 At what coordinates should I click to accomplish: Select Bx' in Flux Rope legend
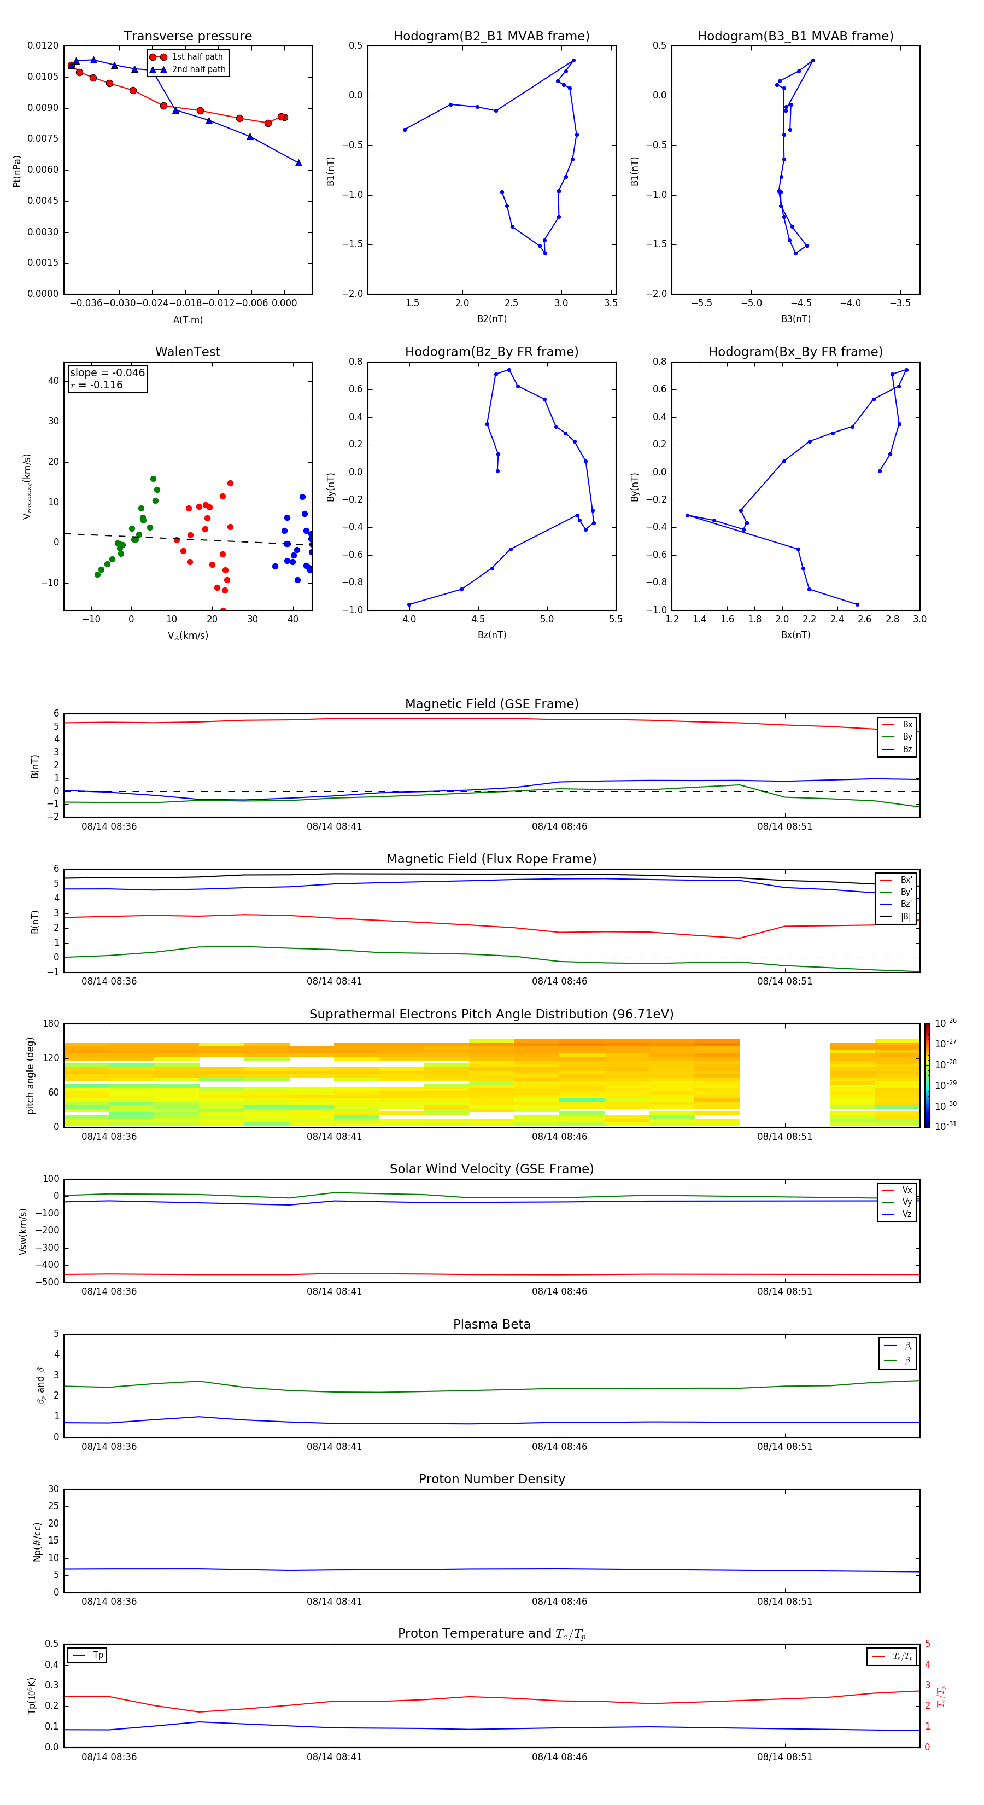tap(896, 880)
